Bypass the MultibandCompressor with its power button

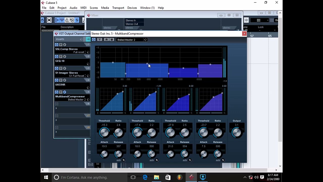[x=94, y=40]
